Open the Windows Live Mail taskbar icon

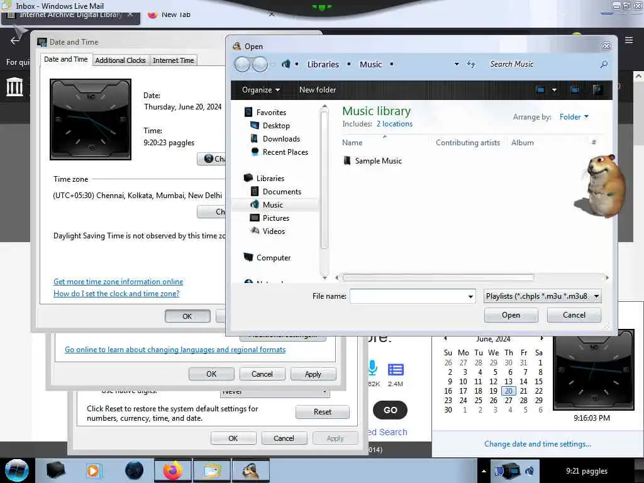click(212, 470)
